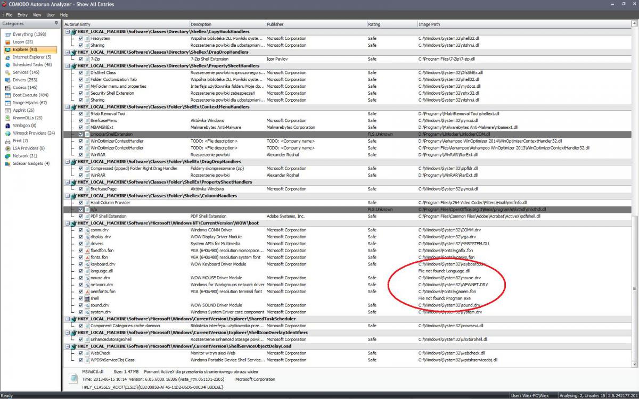Uncheck the PDF Shell Extension checkbox
The width and height of the screenshot is (639, 399).
(81, 217)
